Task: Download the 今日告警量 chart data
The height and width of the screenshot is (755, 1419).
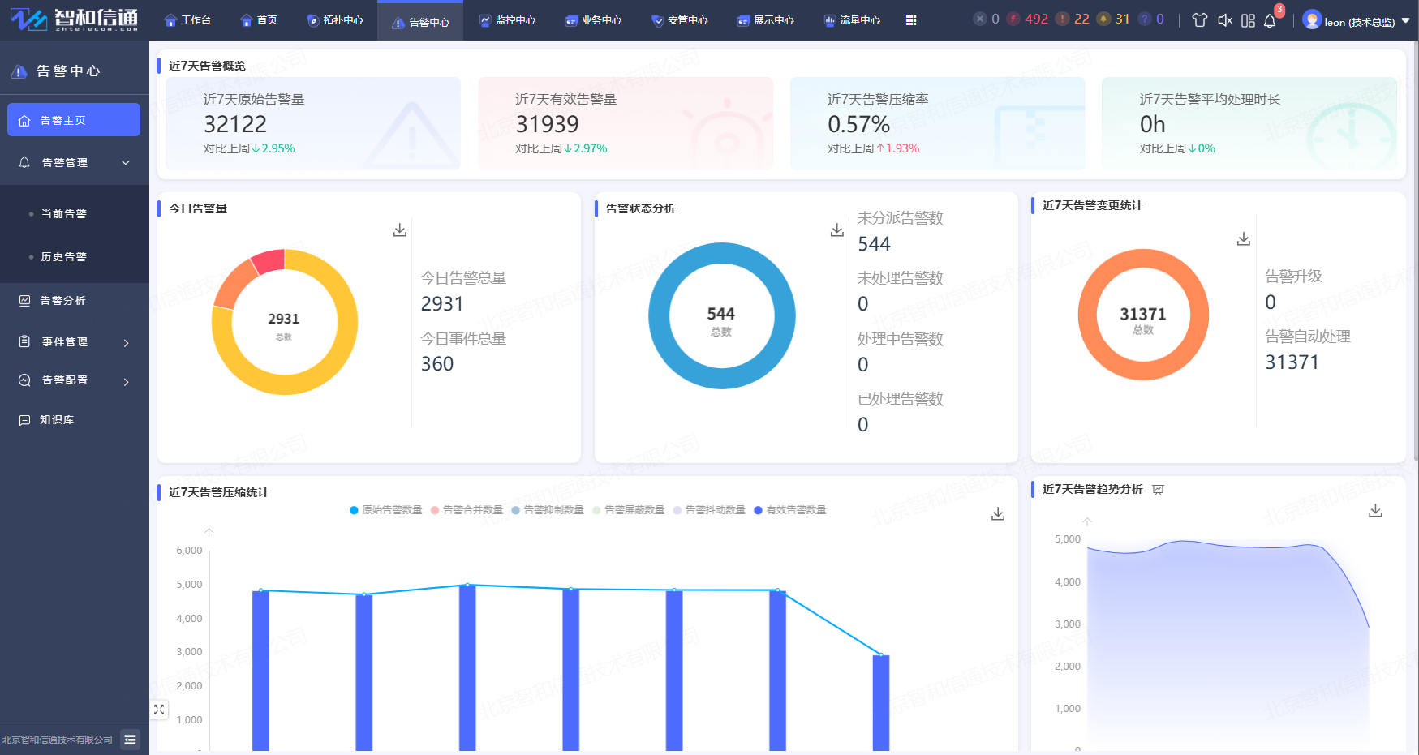Action: (399, 230)
